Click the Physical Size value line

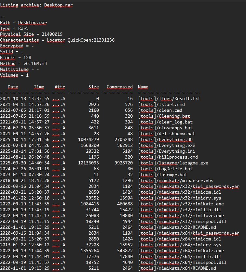coord(31,34)
